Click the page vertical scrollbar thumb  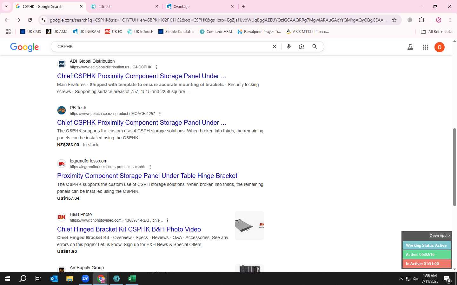pyautogui.click(x=454, y=167)
